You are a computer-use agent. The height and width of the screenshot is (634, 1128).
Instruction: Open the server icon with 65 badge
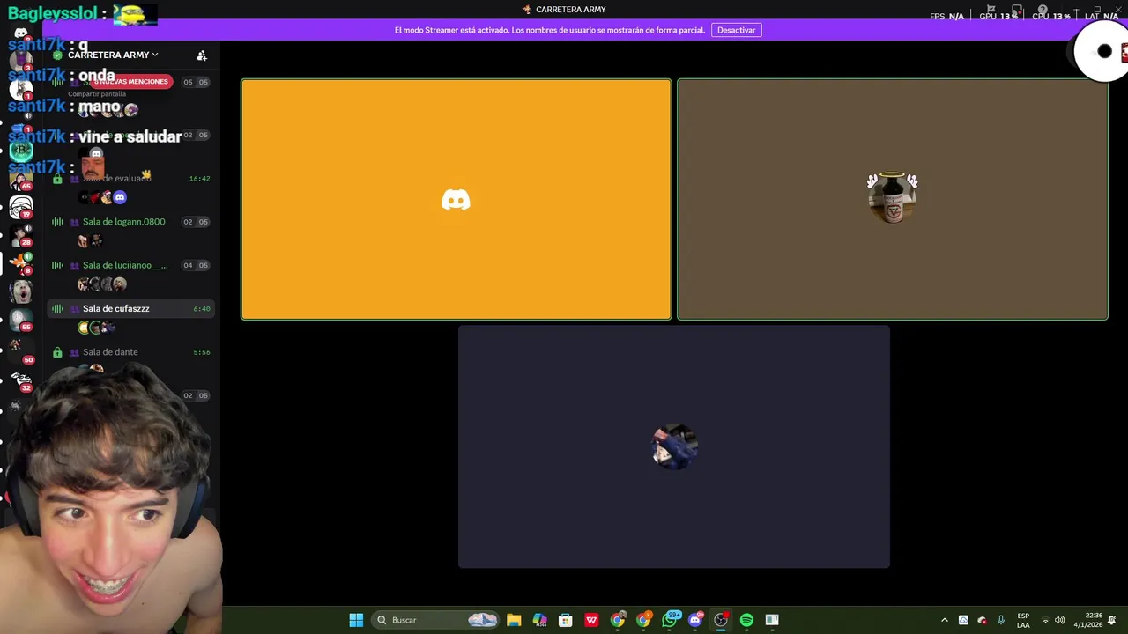tap(20, 179)
